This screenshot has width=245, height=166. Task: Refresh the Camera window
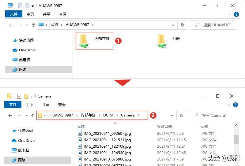point(181,116)
